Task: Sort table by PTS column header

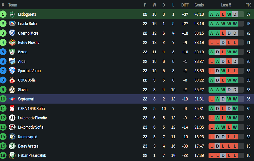Action: [248, 5]
